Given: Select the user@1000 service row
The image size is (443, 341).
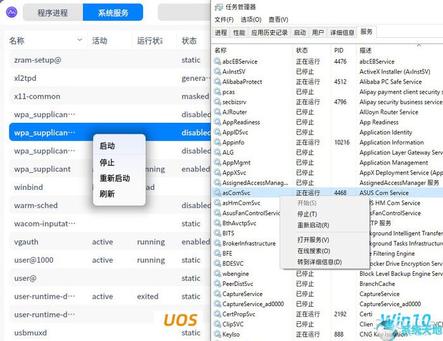Looking at the screenshot, I should pos(110,260).
